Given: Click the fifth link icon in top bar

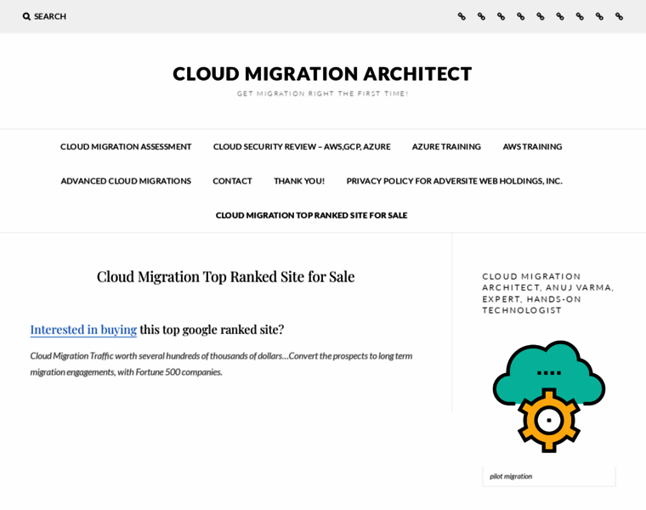Looking at the screenshot, I should click(x=540, y=16).
